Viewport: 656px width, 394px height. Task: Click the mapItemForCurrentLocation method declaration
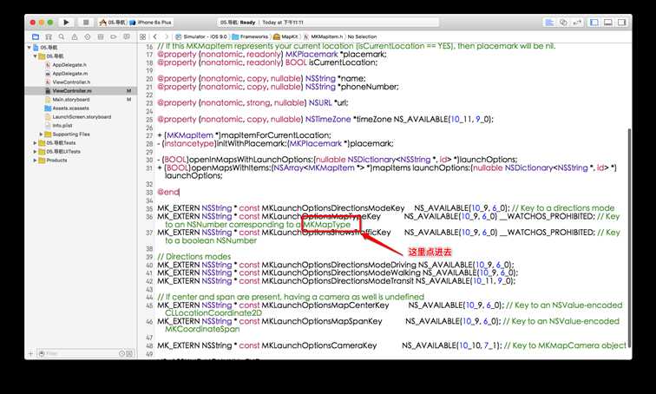coord(244,135)
